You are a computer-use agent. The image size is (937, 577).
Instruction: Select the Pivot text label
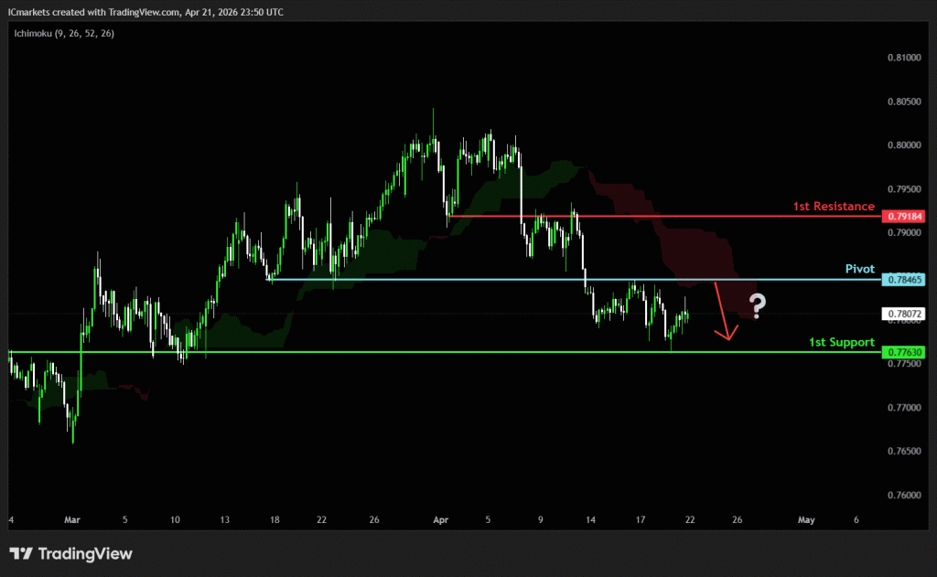click(860, 269)
